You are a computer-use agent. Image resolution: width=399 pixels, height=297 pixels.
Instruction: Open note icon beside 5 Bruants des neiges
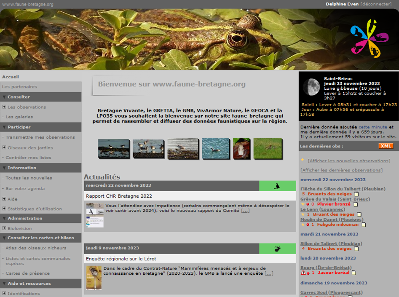tap(356, 194)
